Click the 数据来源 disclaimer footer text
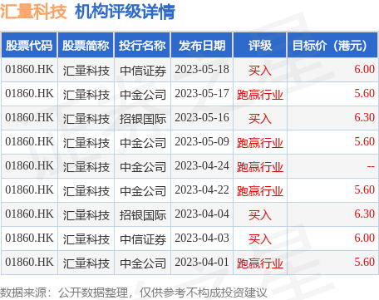This screenshot has height=300, width=379. coord(133,293)
